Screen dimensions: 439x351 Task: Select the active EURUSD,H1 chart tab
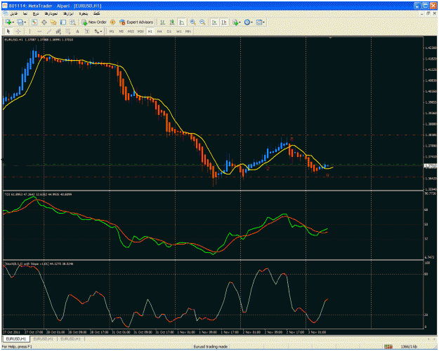coord(16,338)
